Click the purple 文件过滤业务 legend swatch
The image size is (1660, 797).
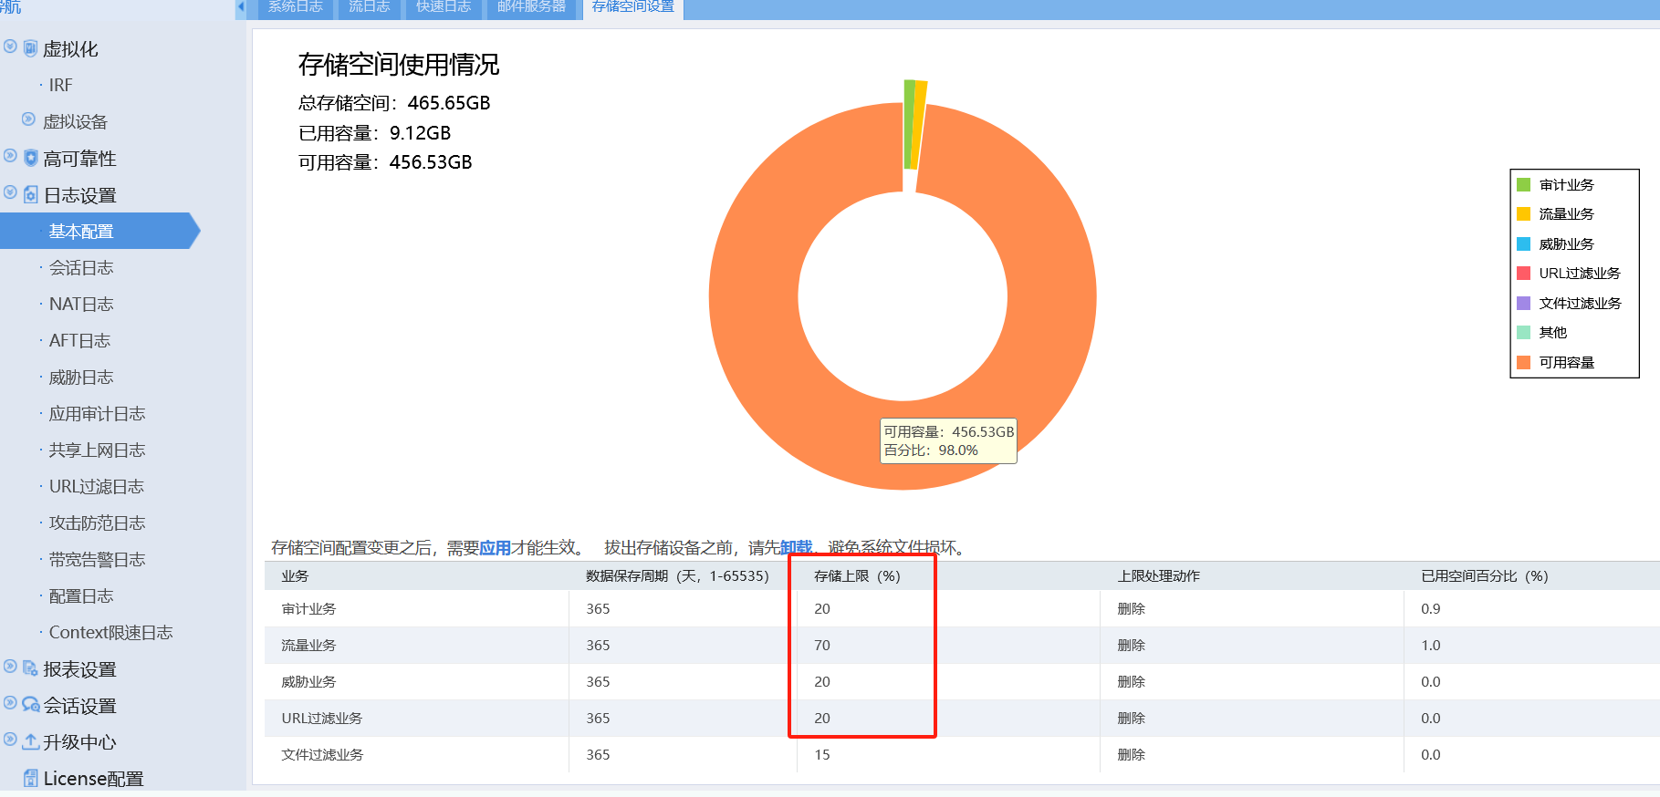(1523, 303)
